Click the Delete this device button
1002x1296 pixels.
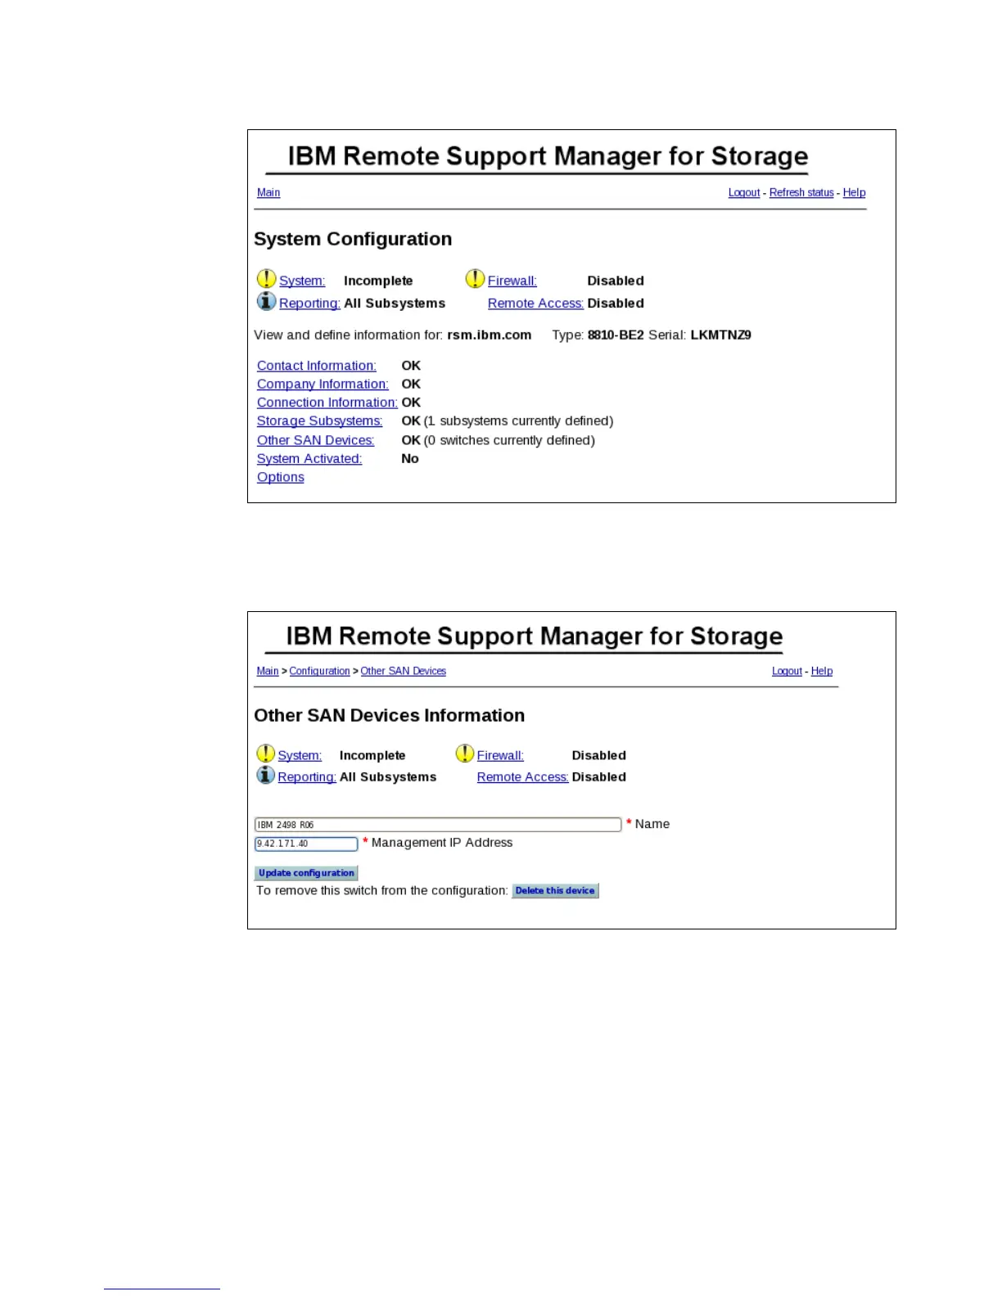[555, 891]
